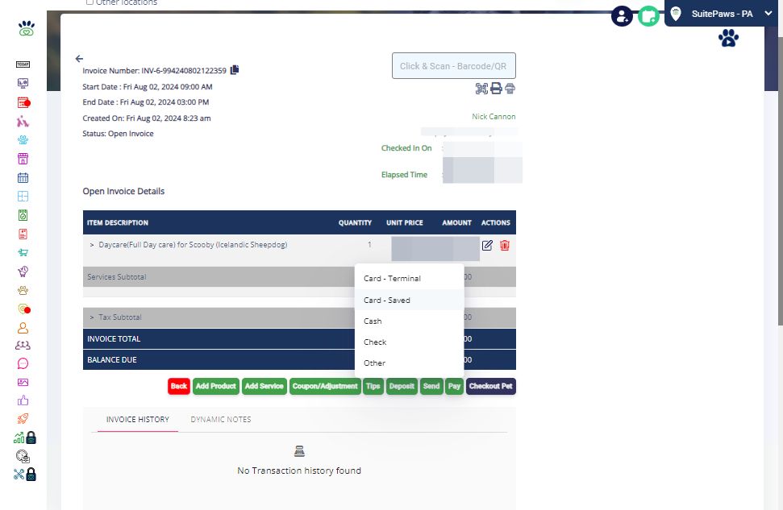Screen dimensions: 783x510
Task: Click the Deposit button
Action: pos(402,386)
